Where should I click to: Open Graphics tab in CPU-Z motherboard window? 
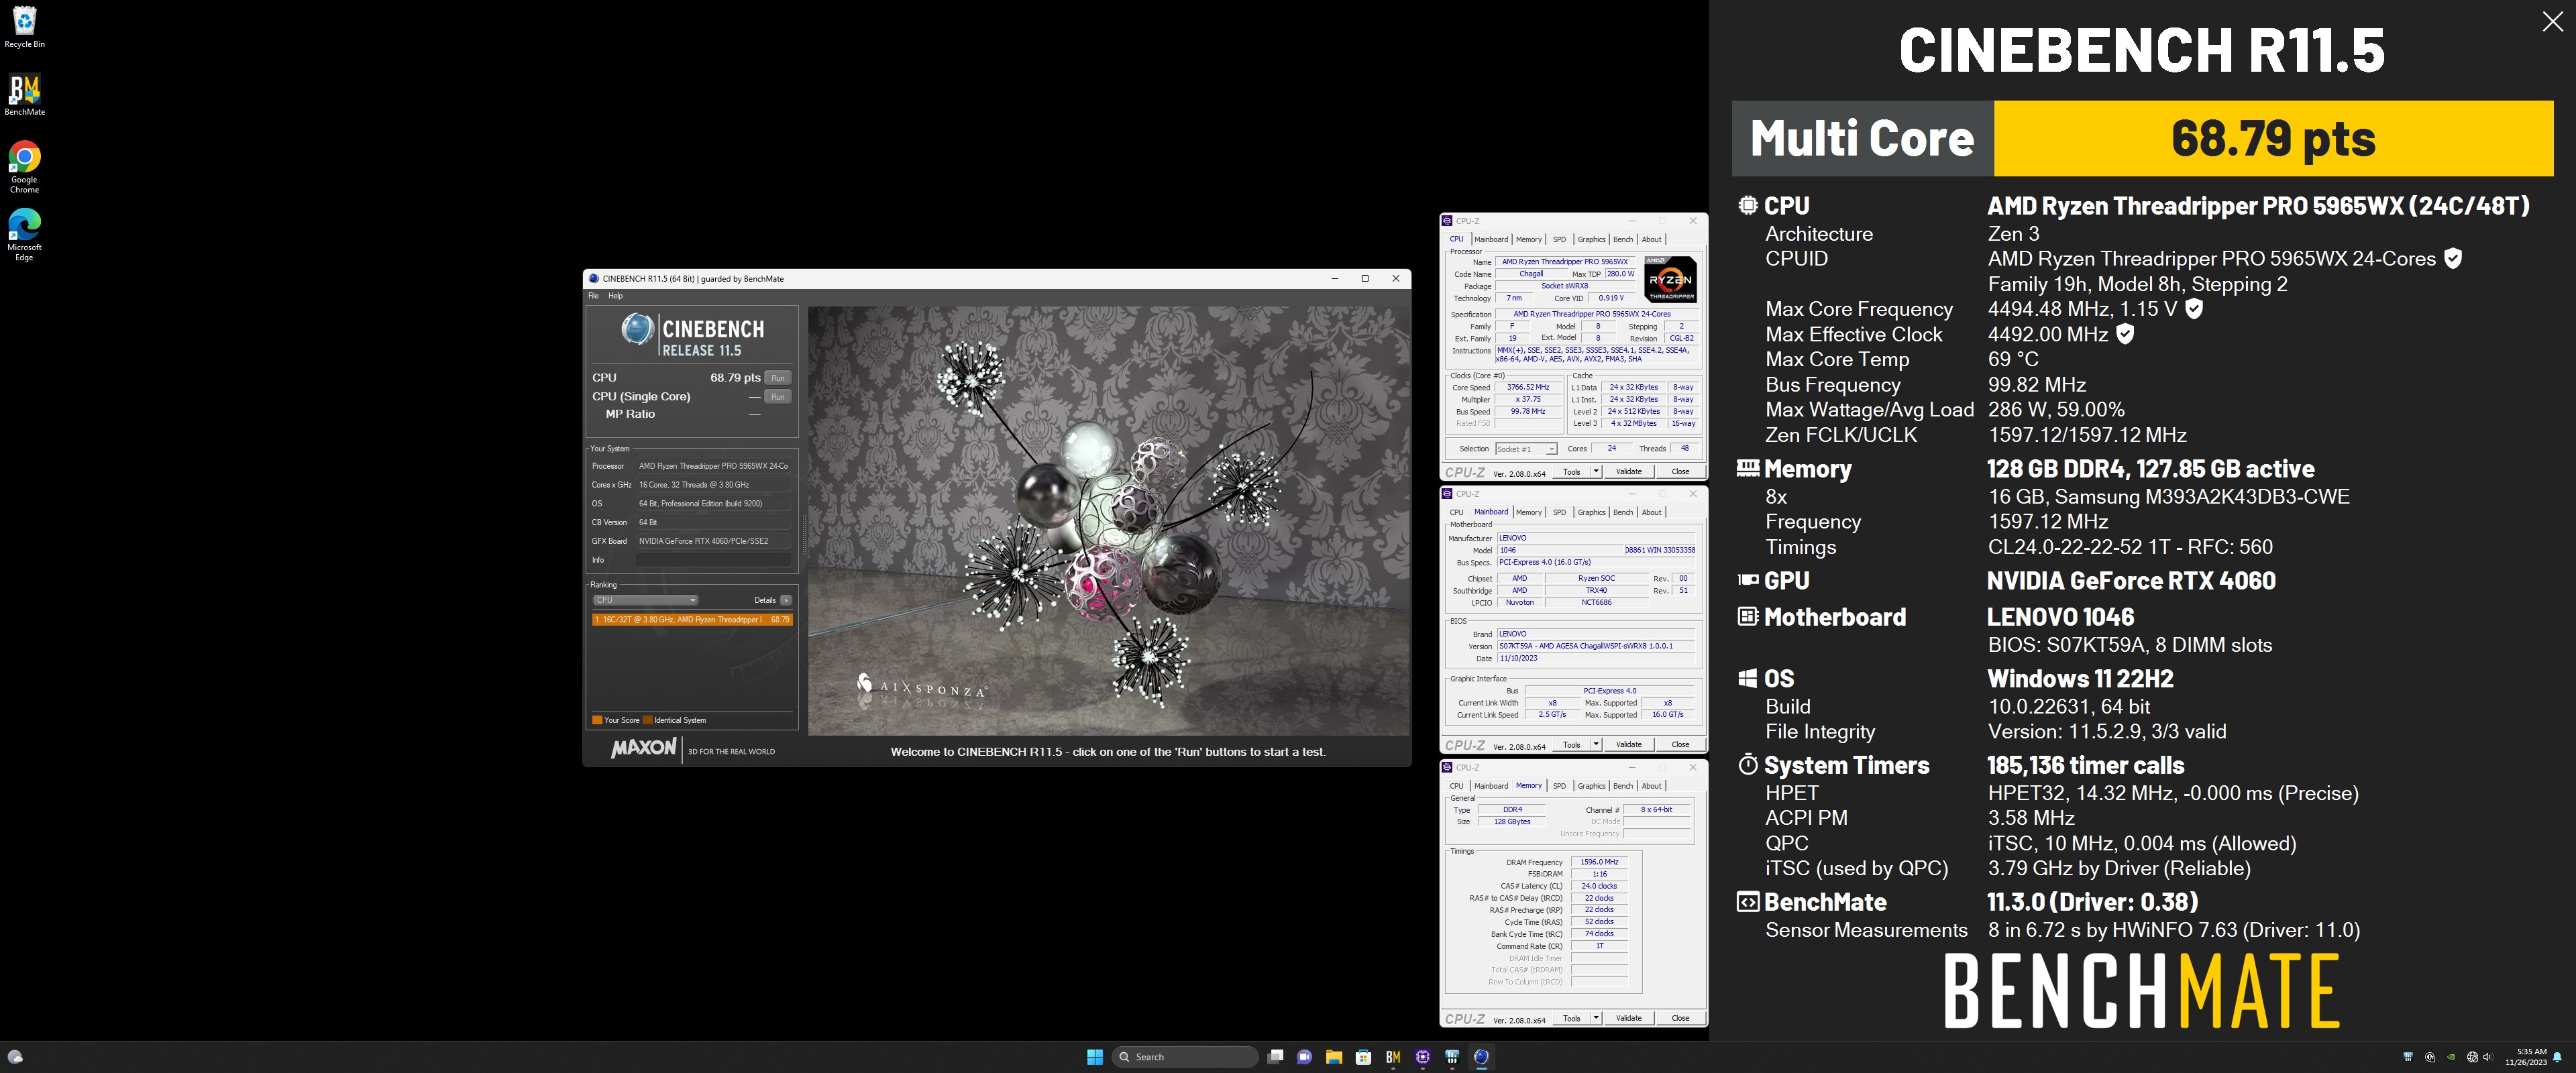coord(1591,513)
